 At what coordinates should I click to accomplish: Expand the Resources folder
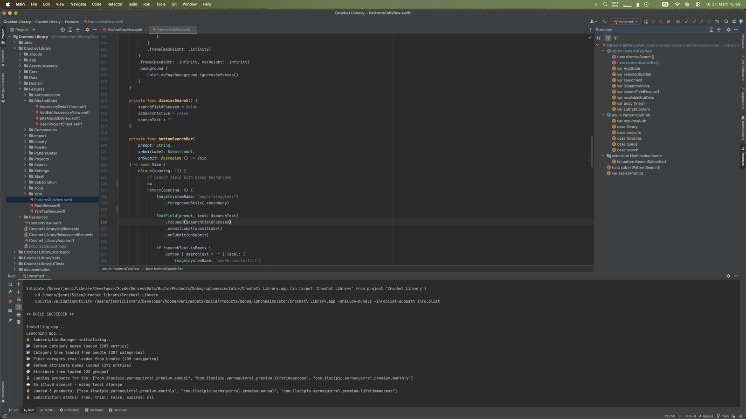20,217
